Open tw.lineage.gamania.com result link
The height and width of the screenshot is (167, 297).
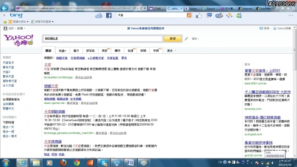pyautogui.click(x=69, y=133)
